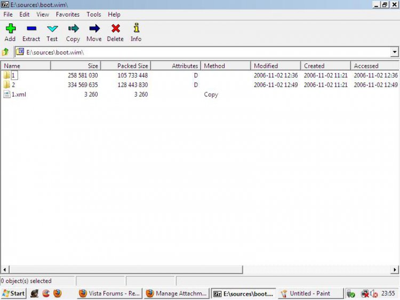Sort list by Size column

[x=76, y=66]
